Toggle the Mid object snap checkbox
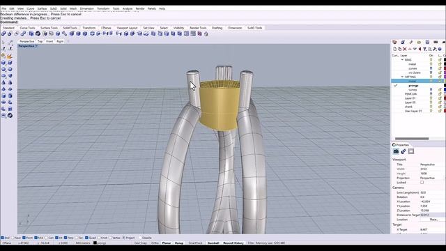The width and height of the screenshot is (446, 251). [x=36, y=238]
